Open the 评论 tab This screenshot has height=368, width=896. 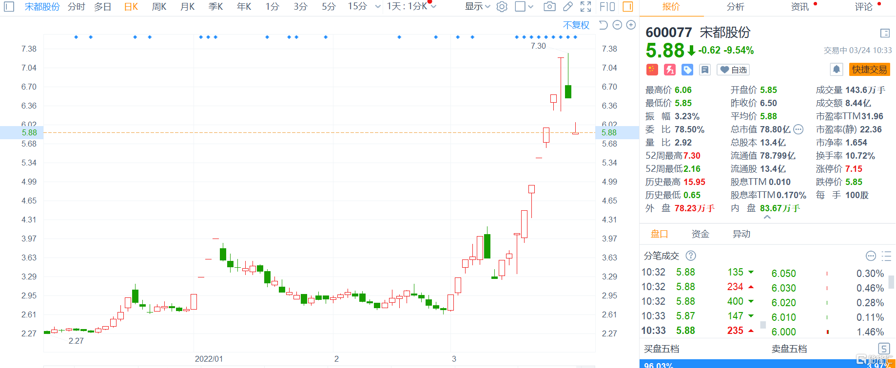tap(864, 7)
